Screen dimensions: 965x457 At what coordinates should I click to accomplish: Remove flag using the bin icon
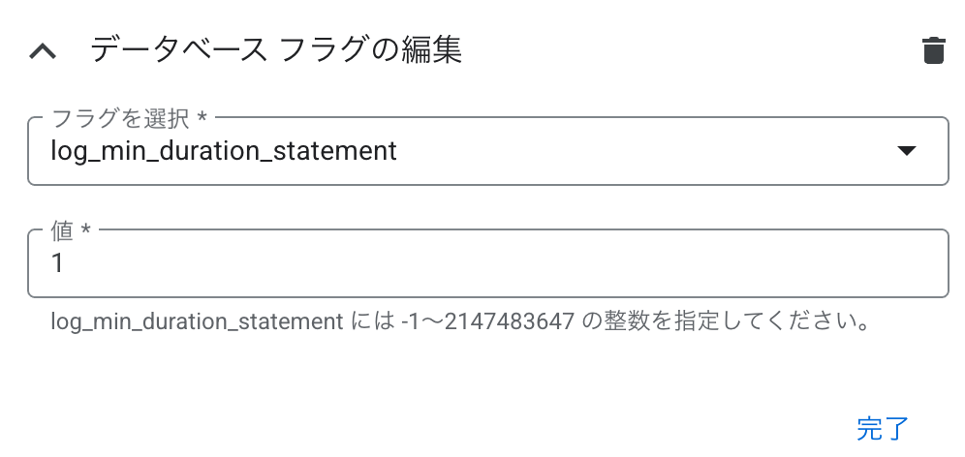pos(933,50)
